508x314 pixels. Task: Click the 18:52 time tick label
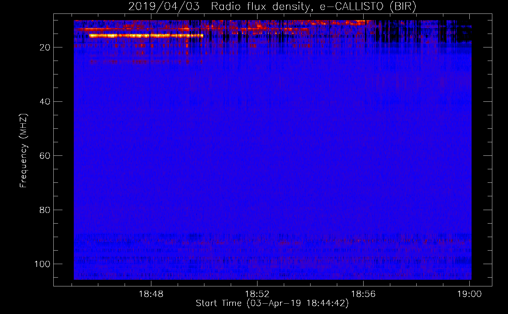pyautogui.click(x=257, y=294)
